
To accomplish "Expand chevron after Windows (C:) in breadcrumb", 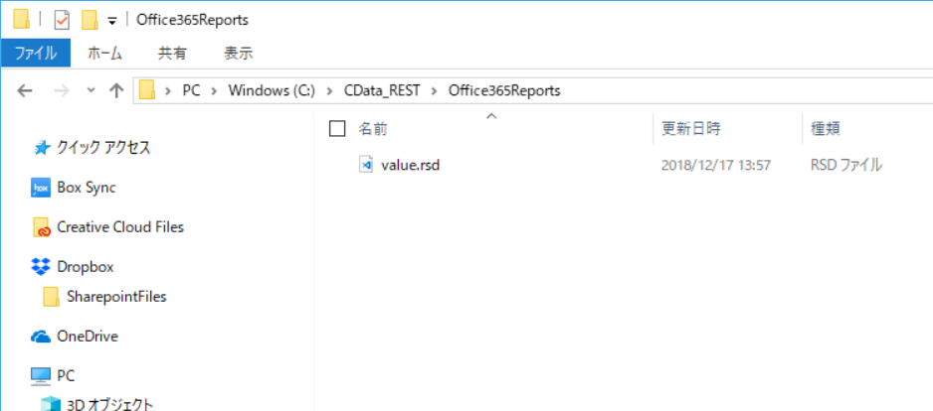I will click(328, 91).
